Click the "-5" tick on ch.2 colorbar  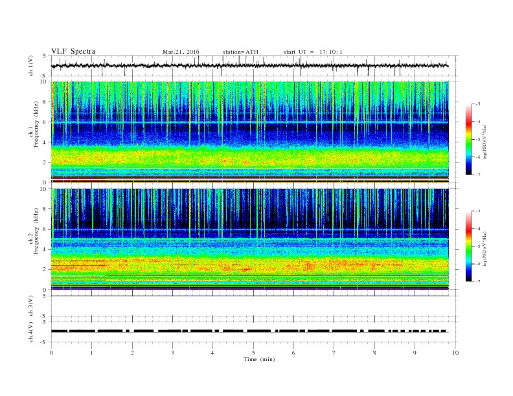point(477,247)
